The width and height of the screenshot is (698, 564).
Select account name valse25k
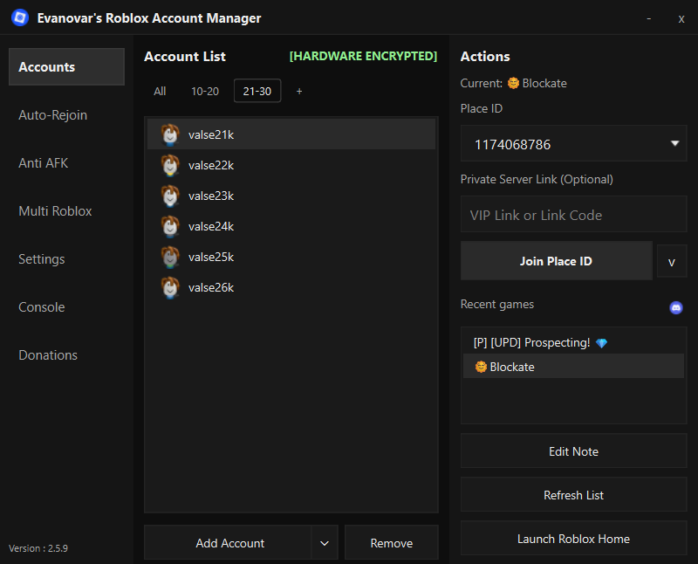(211, 257)
